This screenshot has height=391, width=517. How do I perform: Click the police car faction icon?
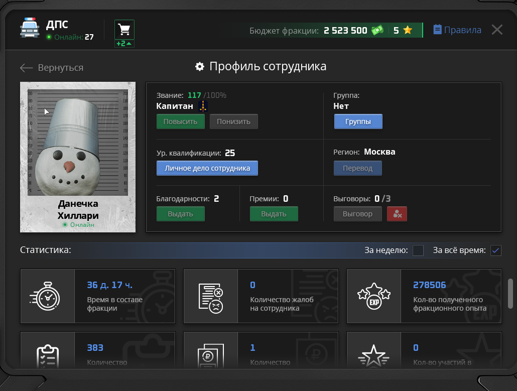pyautogui.click(x=30, y=29)
